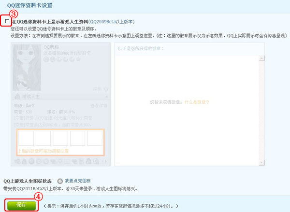The image size is (290, 212).
Task: Click the QQ2009Beta以上版本 note
Action: tap(112, 22)
